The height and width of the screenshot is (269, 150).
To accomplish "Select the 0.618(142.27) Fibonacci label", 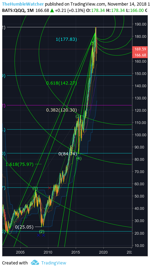I will [61, 83].
